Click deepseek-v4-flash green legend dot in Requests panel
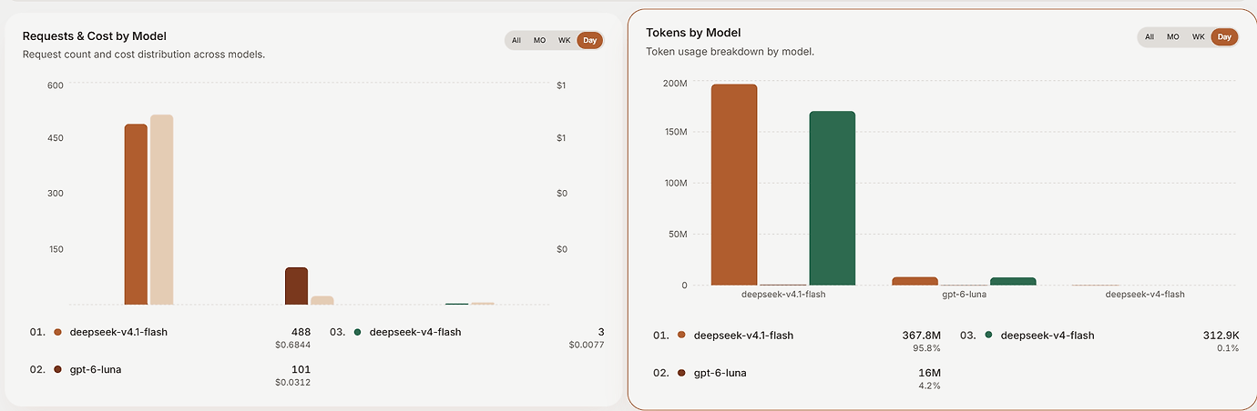The image size is (1257, 411). [358, 332]
